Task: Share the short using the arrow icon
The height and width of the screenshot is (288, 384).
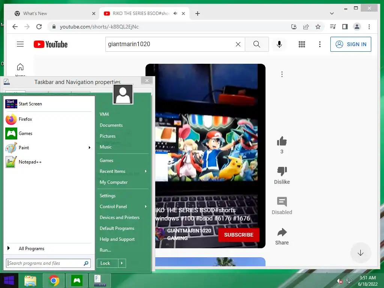Action: 282,232
